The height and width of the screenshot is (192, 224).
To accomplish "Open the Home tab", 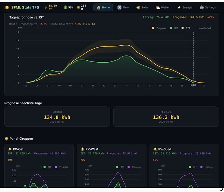I will pos(103,7).
